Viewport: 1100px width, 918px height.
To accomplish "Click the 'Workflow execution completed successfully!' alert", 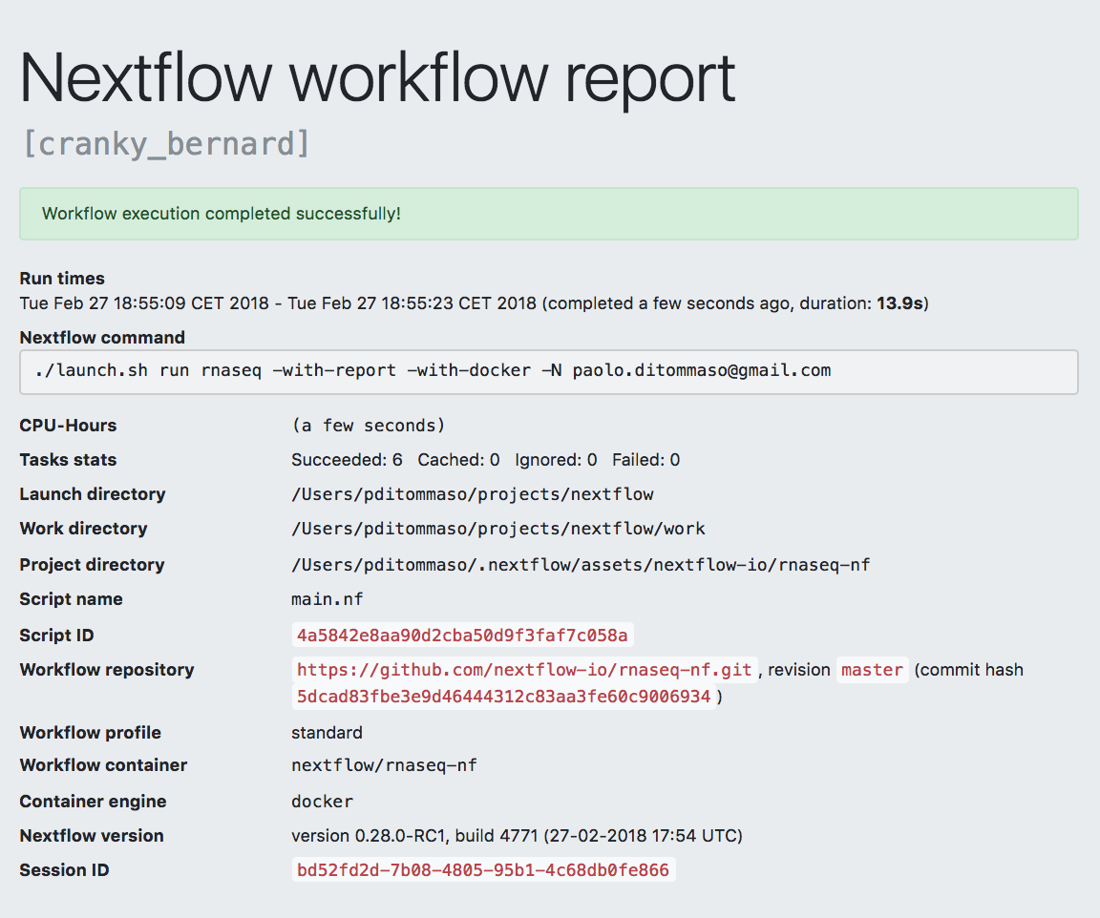I will coord(549,214).
